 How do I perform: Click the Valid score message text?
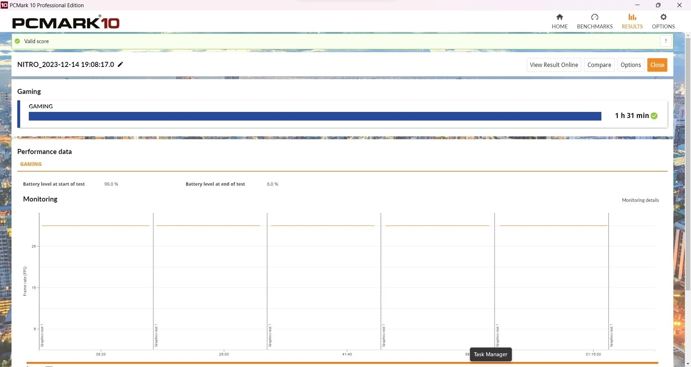(36, 41)
